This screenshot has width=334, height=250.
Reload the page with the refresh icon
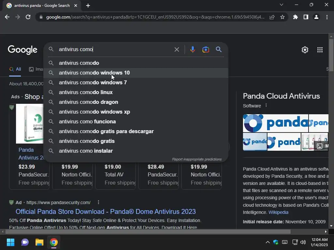pos(28,17)
